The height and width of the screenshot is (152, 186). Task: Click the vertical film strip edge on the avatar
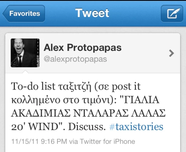[x=38, y=53]
